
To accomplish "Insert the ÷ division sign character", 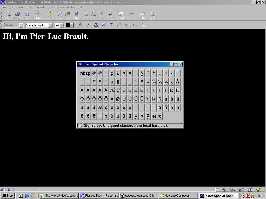I will (100, 116).
